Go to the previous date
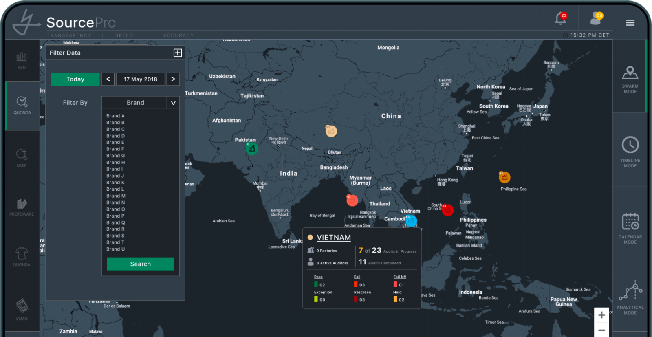The width and height of the screenshot is (652, 337). click(108, 79)
